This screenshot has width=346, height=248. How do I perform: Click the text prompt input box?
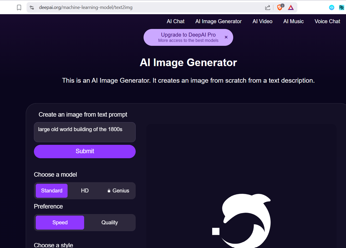click(x=85, y=132)
